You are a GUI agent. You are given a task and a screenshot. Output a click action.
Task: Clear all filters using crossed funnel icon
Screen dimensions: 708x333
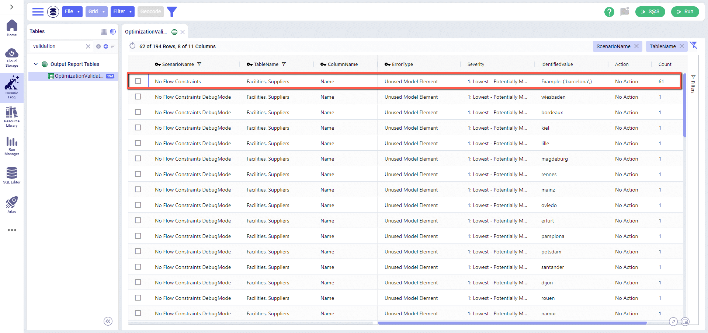pos(694,45)
